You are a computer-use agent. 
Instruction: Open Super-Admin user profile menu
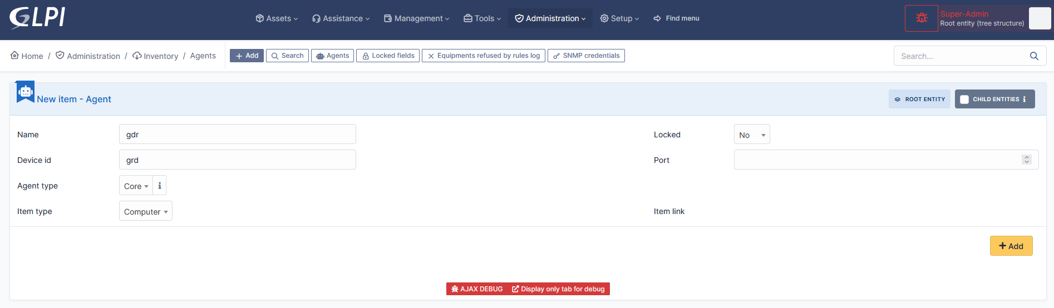[x=982, y=18]
